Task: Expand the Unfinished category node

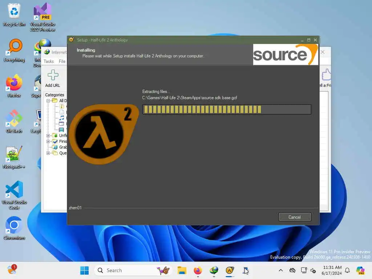Action: (48, 136)
